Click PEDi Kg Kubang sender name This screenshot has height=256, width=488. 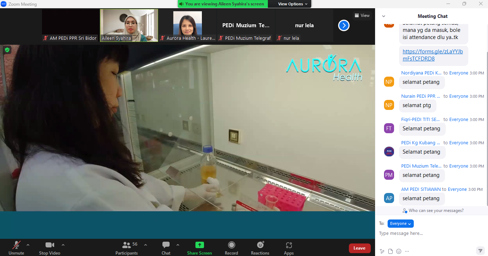[421, 143]
